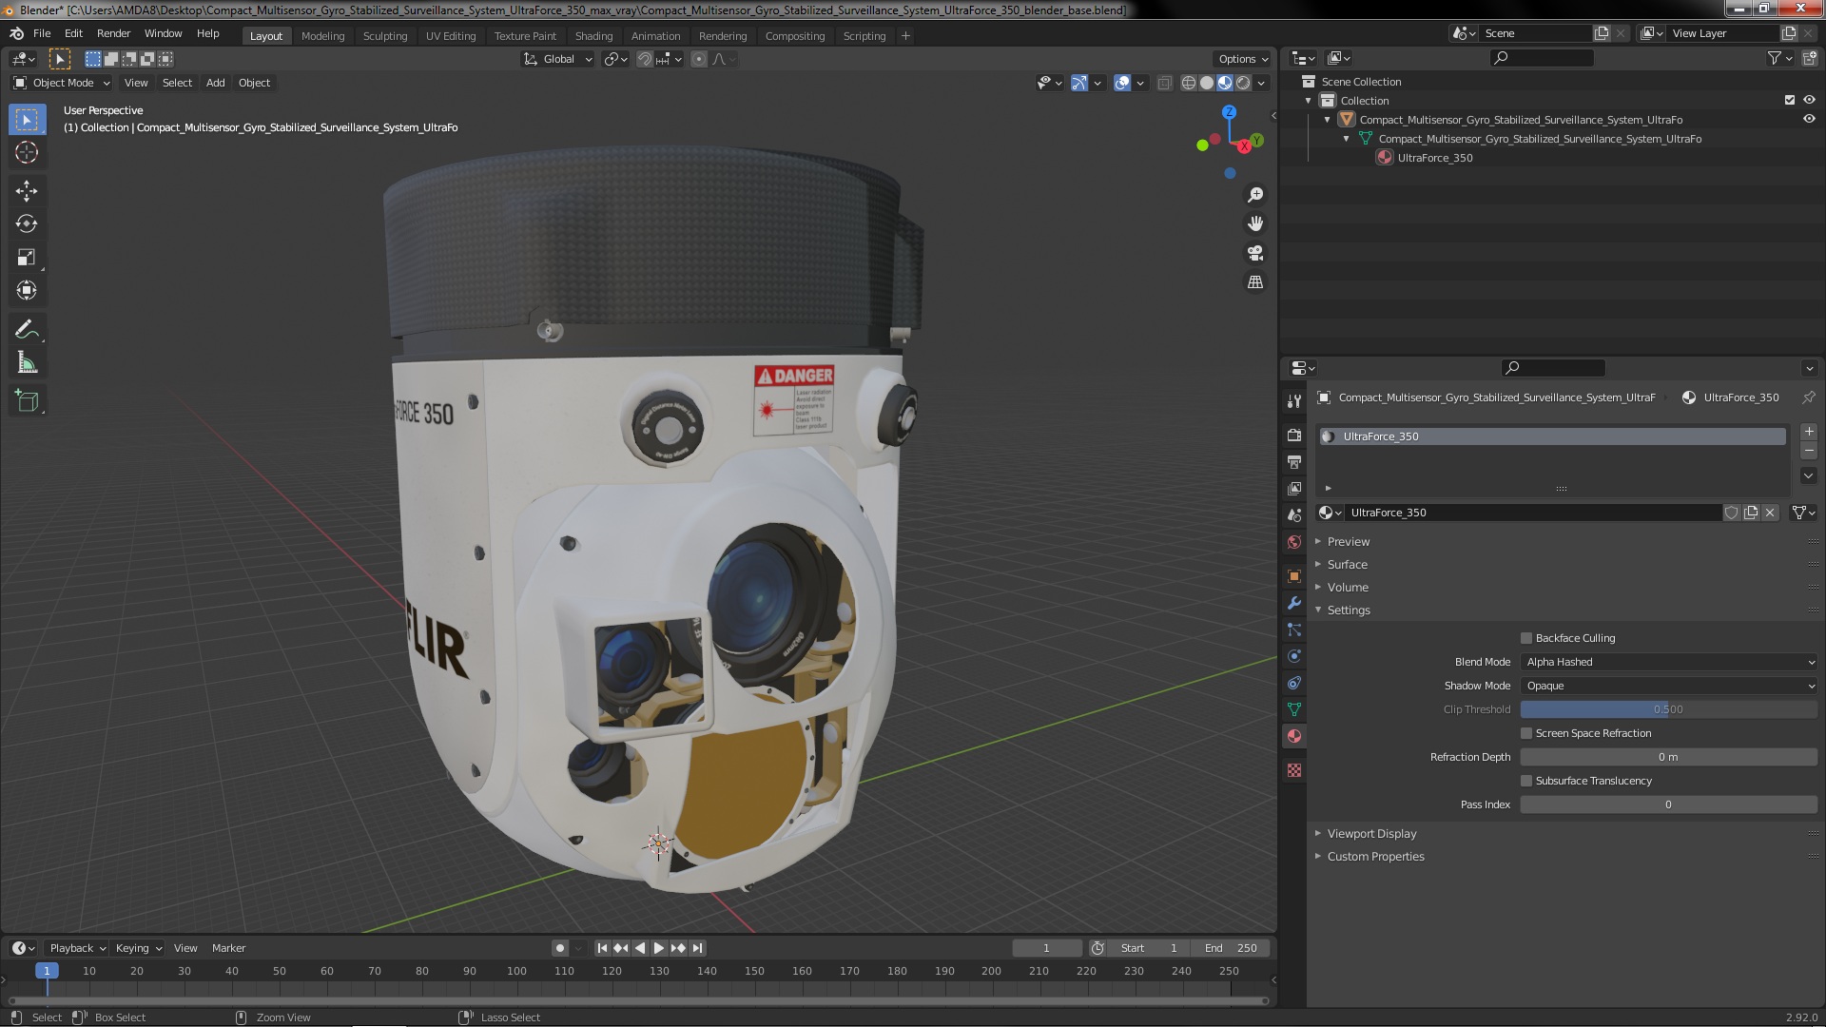Adjust the Clip Threshold slider
1826x1027 pixels.
pyautogui.click(x=1669, y=709)
